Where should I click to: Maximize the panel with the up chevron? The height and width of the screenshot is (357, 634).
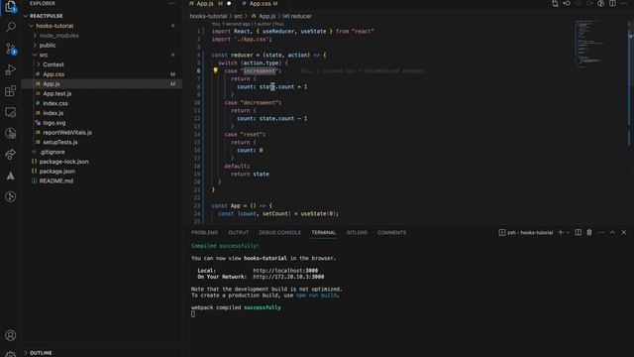click(x=612, y=232)
